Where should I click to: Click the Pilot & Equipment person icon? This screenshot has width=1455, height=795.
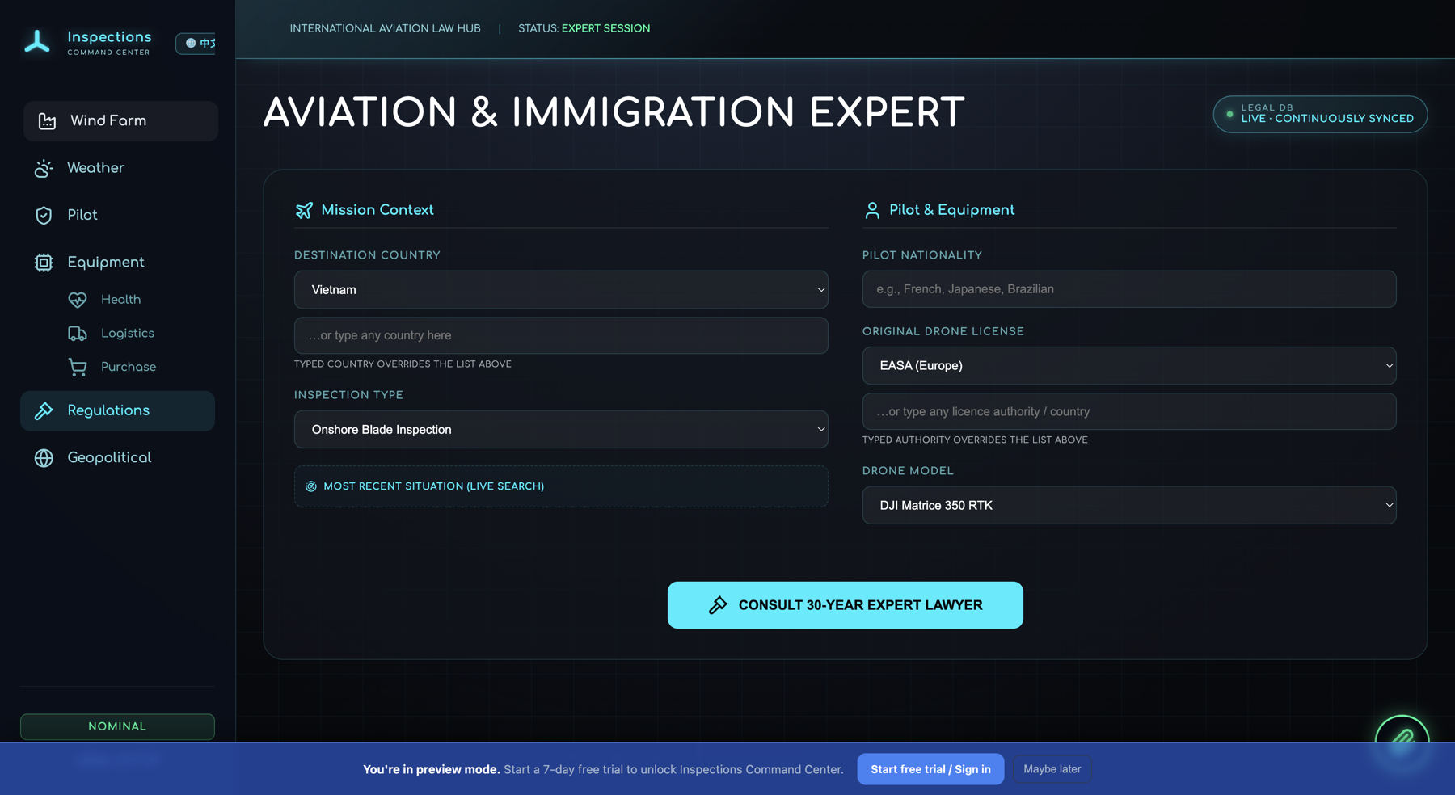(x=872, y=211)
